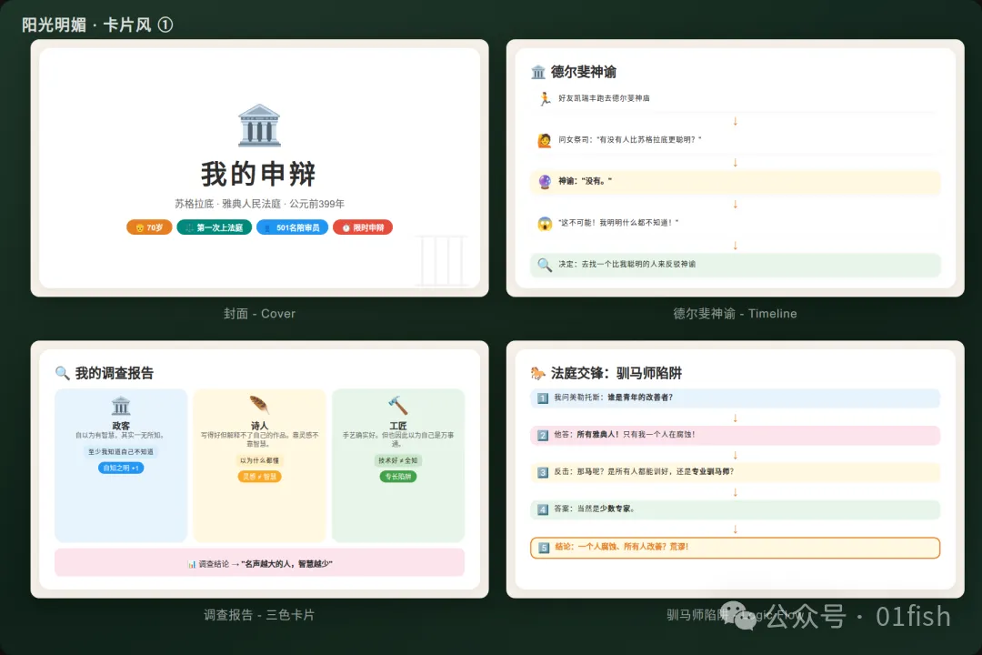Screen dimensions: 982x655
Task: Click the raised-hand person emoji in timeline
Action: [x=545, y=140]
